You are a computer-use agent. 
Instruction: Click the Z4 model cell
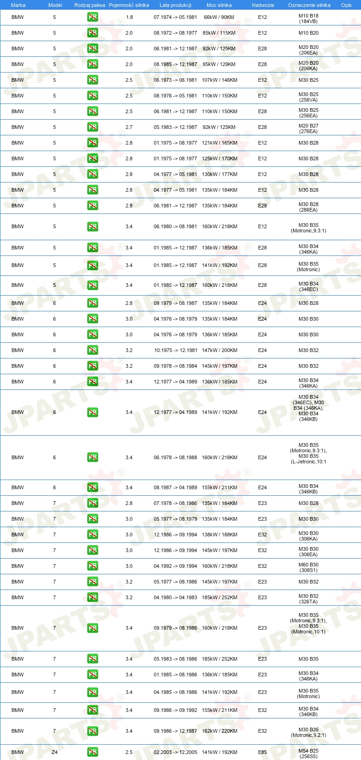coord(54,752)
